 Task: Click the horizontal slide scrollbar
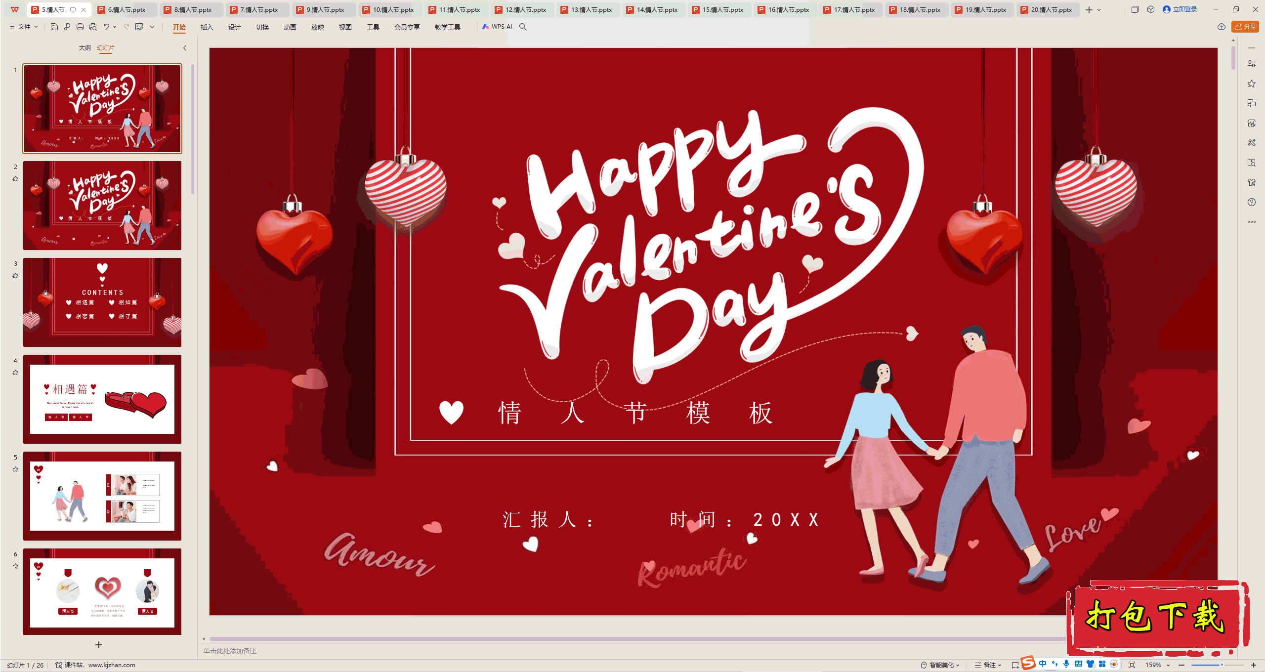tap(637, 639)
